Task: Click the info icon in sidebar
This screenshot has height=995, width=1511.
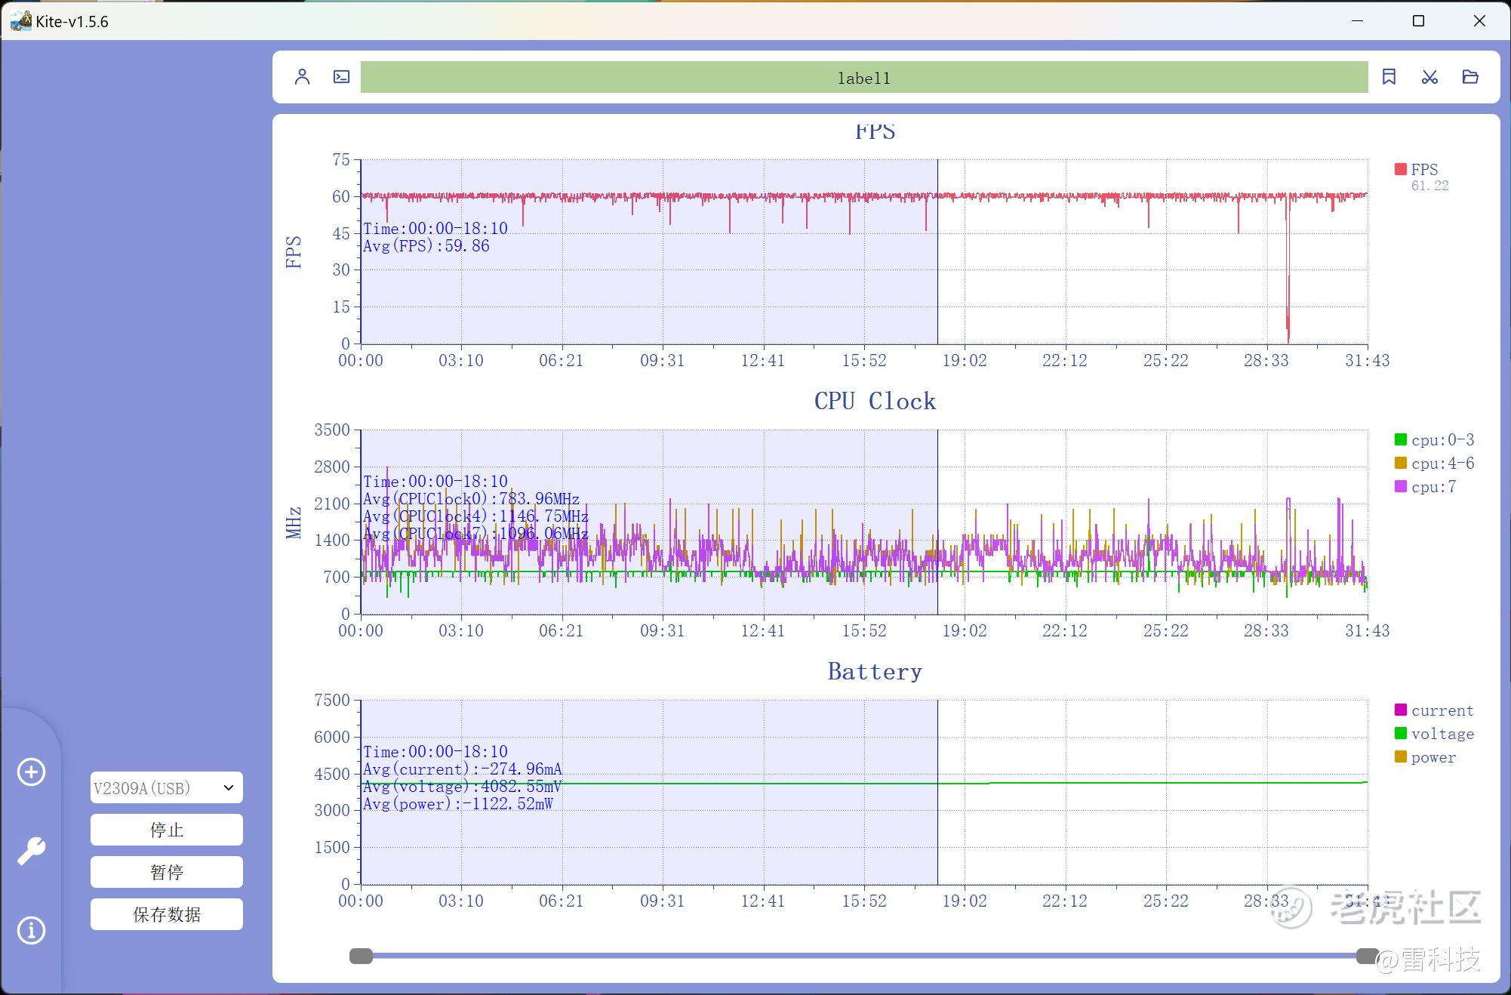Action: 32,930
